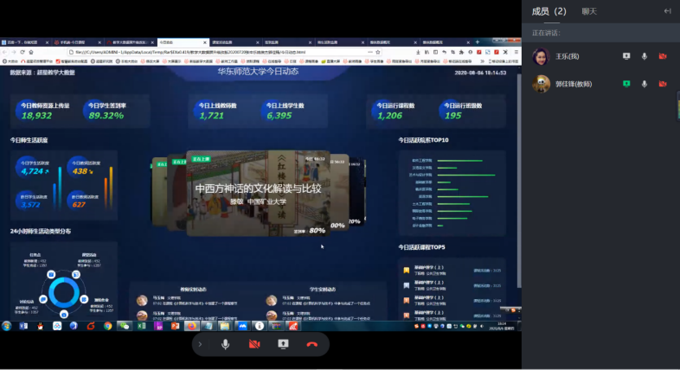Viewport: 680px width, 370px height.
Task: Open browser hamburger menu
Action: (516, 52)
